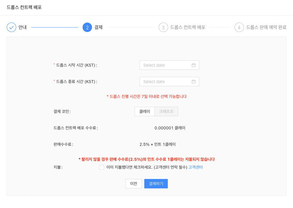The width and height of the screenshot is (293, 208).
Task: Click the 2.5% + 민트 1클레이 value
Action: point(158,144)
